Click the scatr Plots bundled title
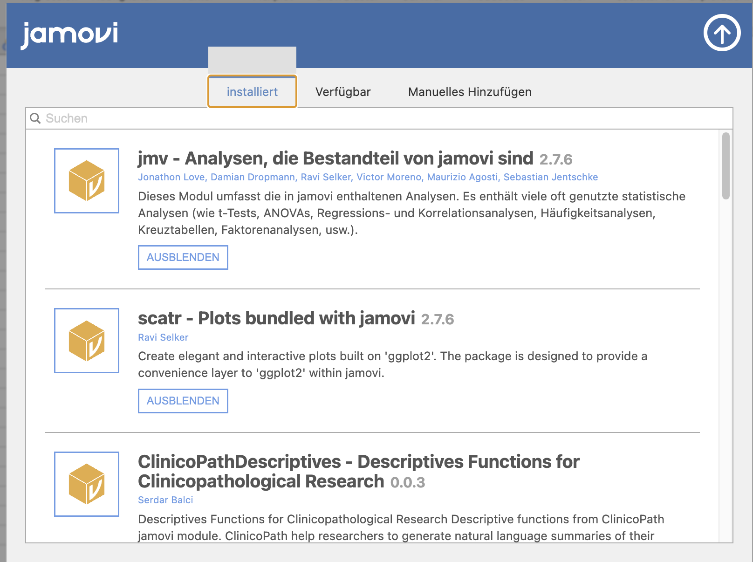 [276, 318]
